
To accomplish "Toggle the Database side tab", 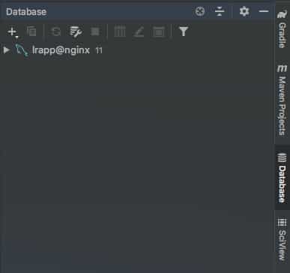I will point(283,178).
